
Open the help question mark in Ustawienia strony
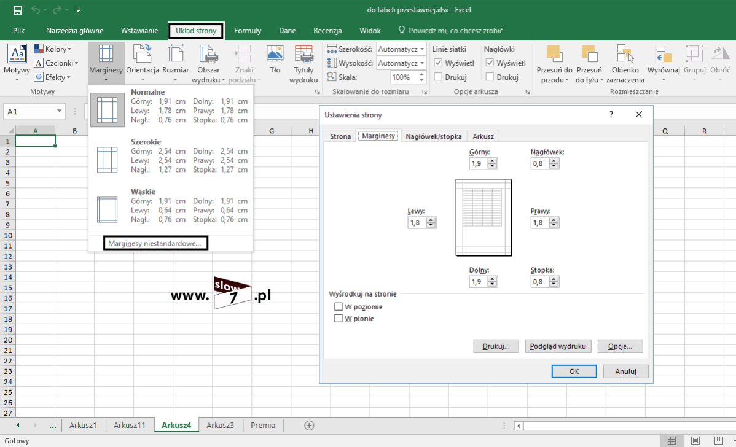click(611, 114)
